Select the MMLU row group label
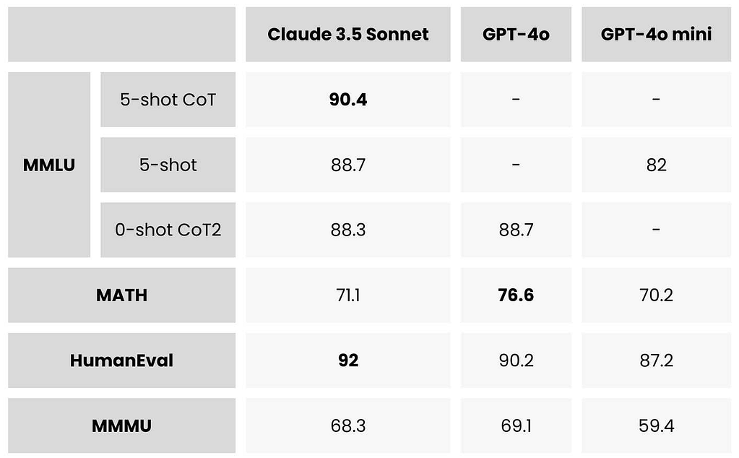The width and height of the screenshot is (739, 458). 49,165
